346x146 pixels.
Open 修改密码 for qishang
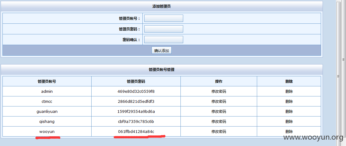[219, 122]
